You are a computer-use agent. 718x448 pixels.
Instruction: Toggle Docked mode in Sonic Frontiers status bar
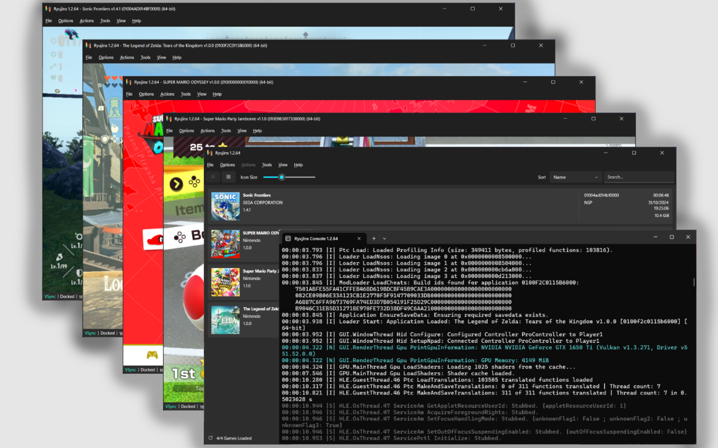[67, 297]
